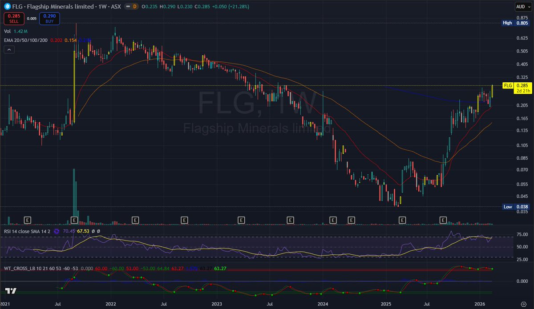Collapse the indicator legend with chevron
The height and width of the screenshot is (309, 534).
tap(9, 50)
